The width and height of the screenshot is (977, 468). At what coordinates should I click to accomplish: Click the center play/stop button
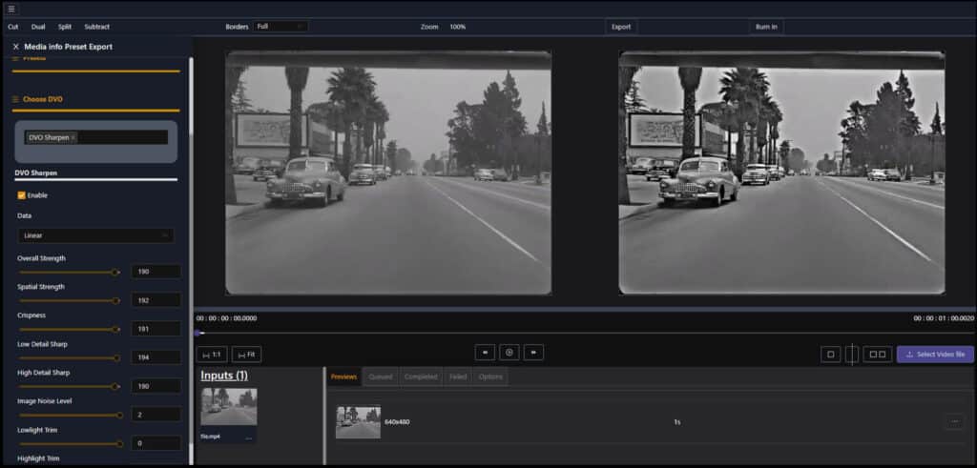[x=509, y=353]
